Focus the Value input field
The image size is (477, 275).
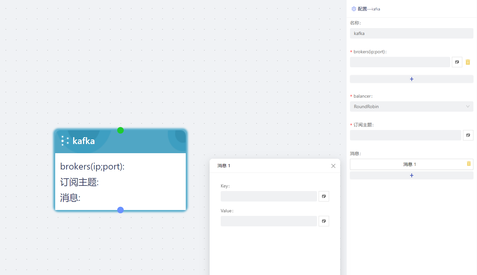269,221
